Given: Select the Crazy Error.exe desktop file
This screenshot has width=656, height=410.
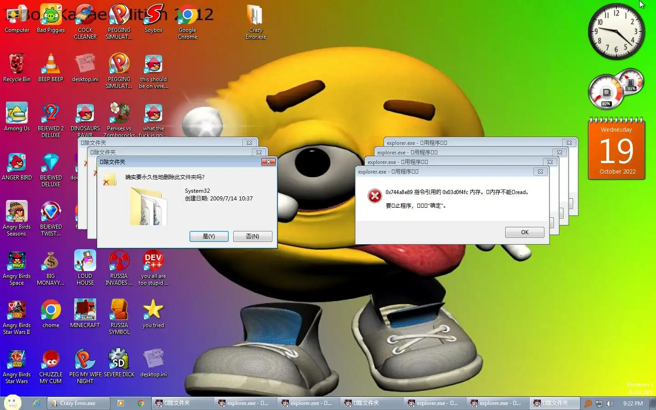Looking at the screenshot, I should click(256, 22).
